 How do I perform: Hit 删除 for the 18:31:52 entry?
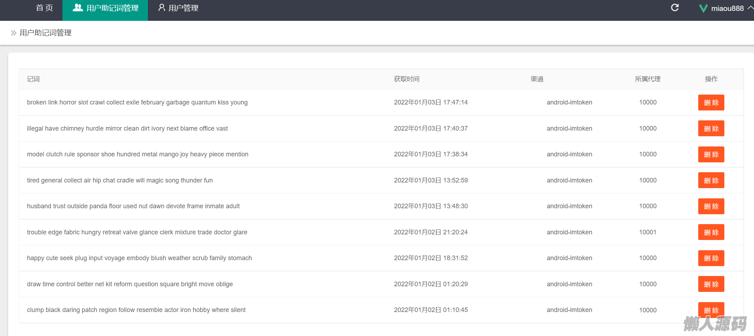711,258
